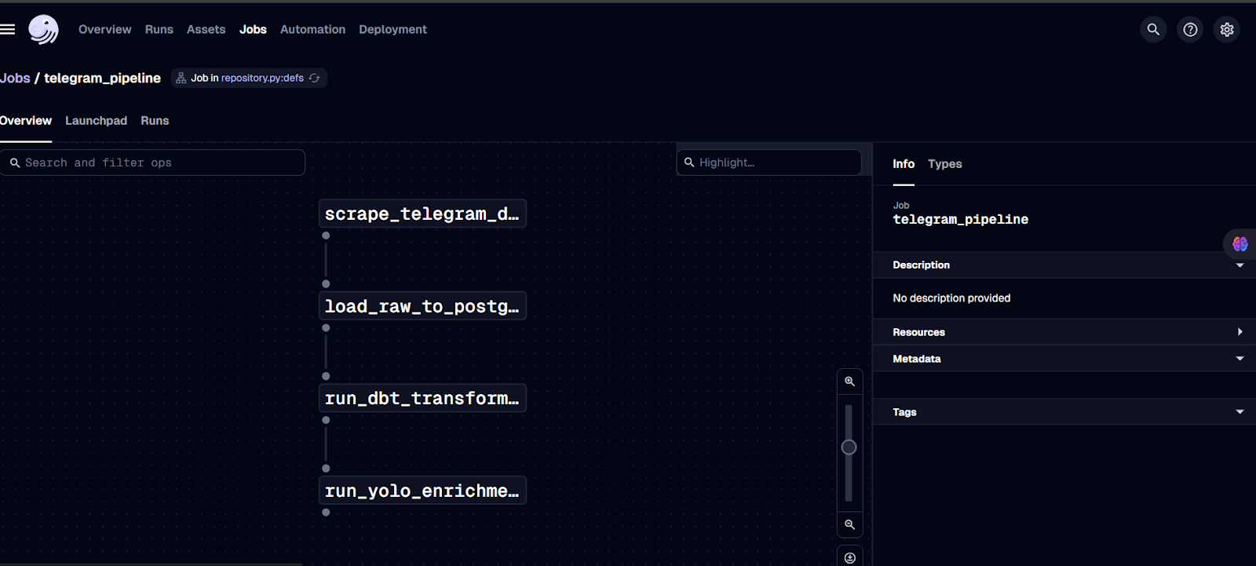Screen dimensions: 1256x566
Task: Switch to the job Overview tab
Action: (26, 121)
